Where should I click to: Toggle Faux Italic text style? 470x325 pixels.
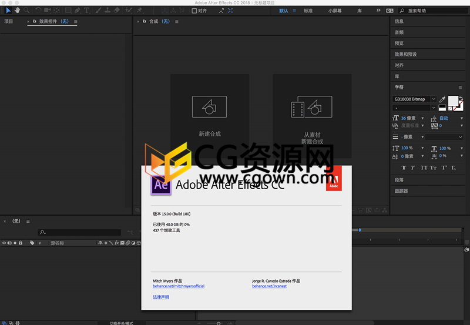click(413, 167)
